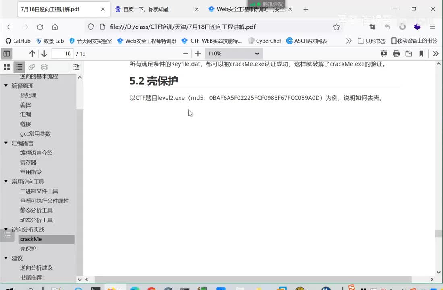Collapse the 编译原理 outline section
The height and width of the screenshot is (290, 443).
[6, 85]
